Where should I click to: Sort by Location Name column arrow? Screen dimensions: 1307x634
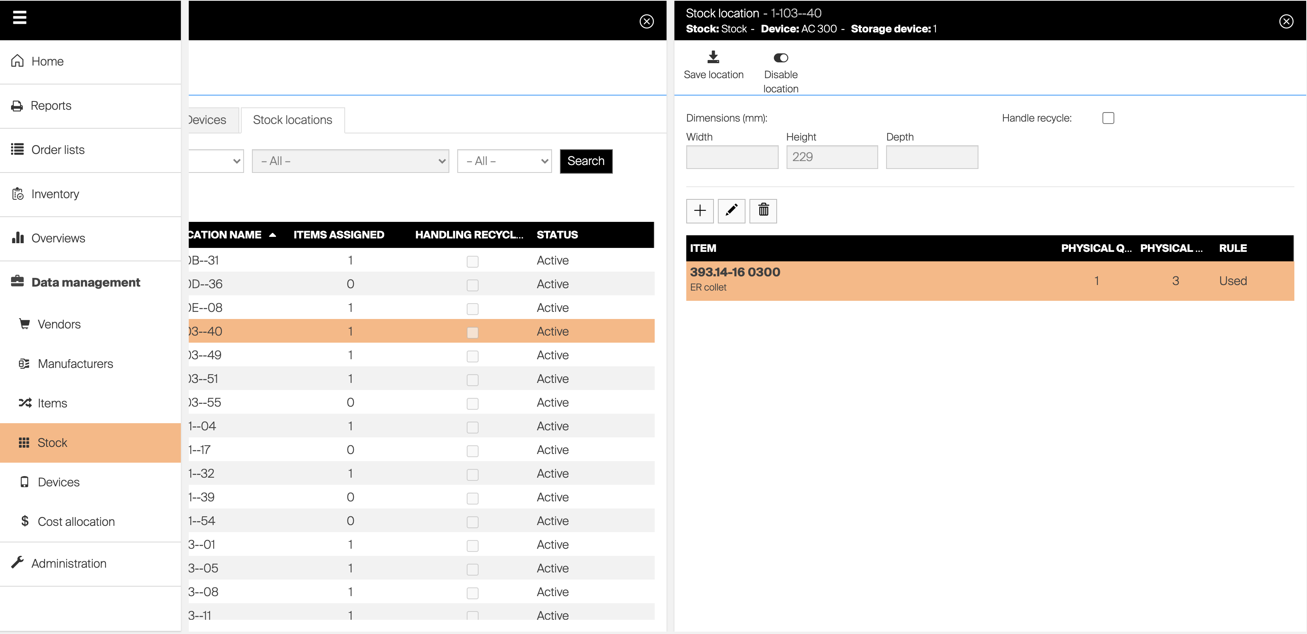point(272,235)
